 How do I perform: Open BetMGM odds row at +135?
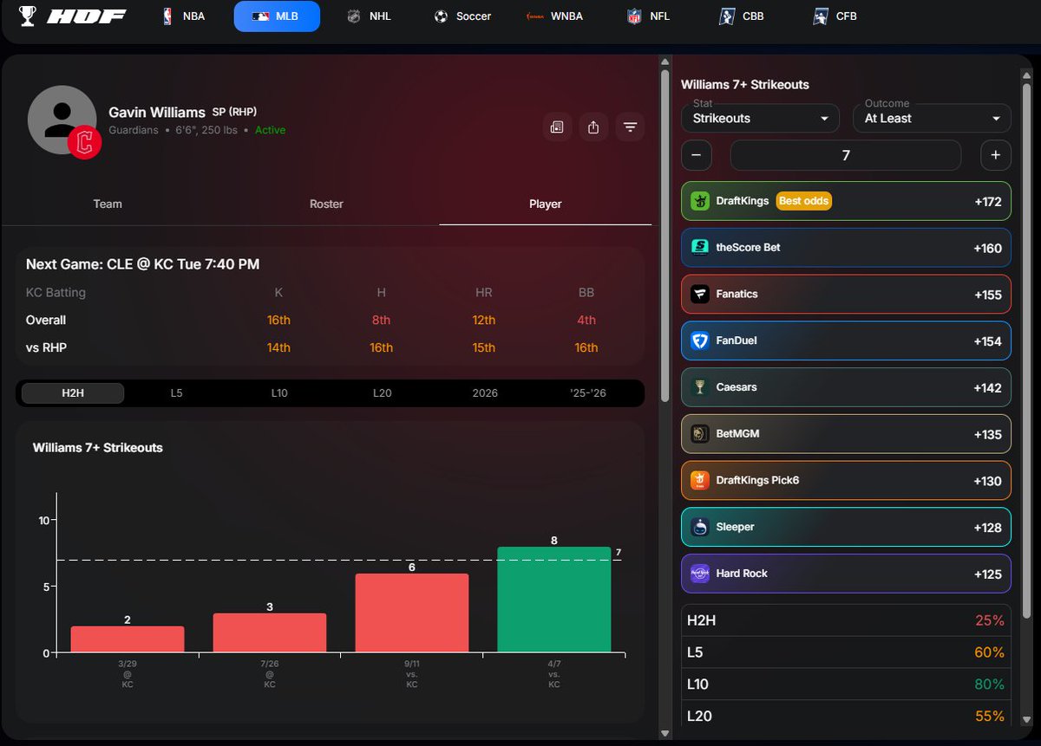click(846, 434)
